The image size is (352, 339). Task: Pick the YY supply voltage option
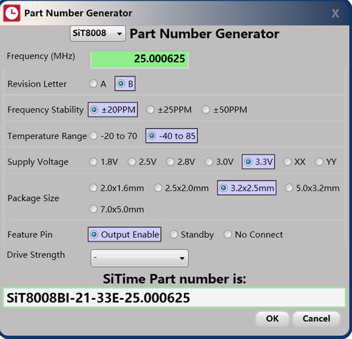click(326, 162)
